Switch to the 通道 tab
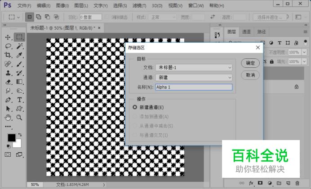The width and height of the screenshot is (311, 189). point(246,32)
